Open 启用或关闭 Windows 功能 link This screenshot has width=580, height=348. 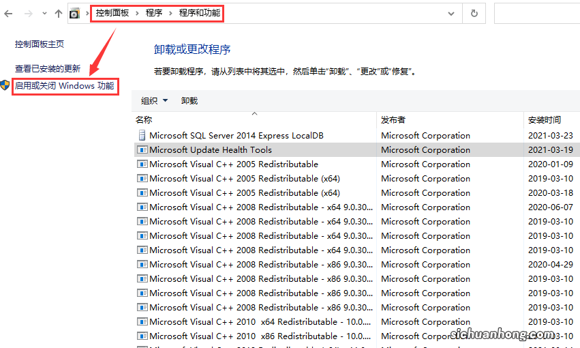click(64, 86)
